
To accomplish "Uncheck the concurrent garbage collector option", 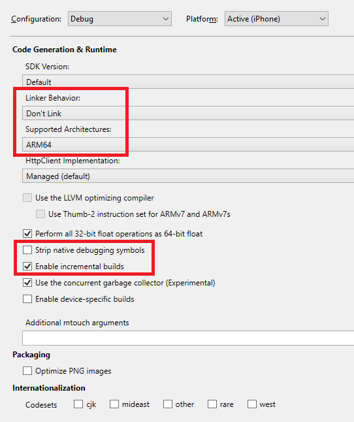I will pyautogui.click(x=27, y=283).
